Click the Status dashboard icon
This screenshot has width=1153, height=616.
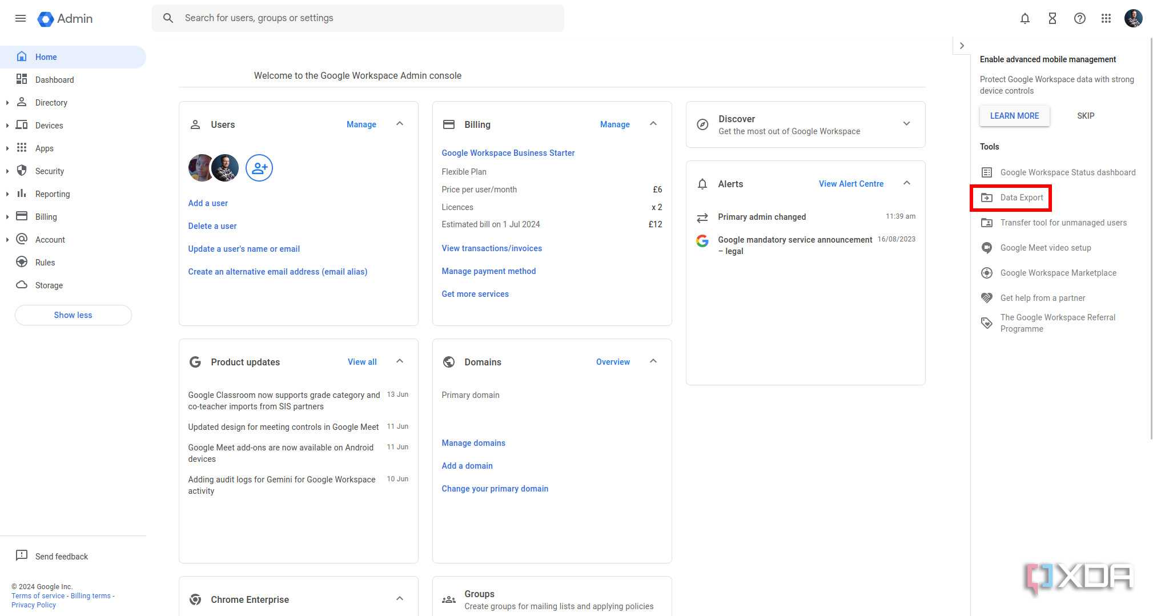pyautogui.click(x=987, y=172)
